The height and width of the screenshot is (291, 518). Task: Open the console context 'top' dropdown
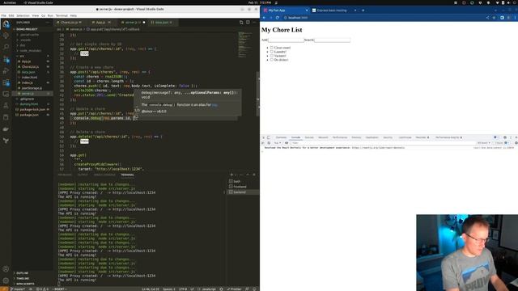point(277,143)
